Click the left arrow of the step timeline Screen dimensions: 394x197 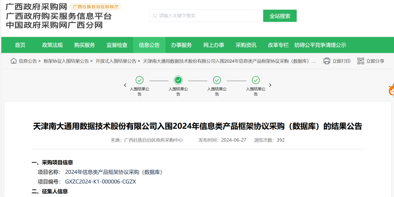click(125, 85)
